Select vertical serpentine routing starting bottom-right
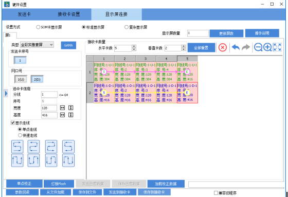The width and height of the screenshot is (288, 197). tap(33, 160)
